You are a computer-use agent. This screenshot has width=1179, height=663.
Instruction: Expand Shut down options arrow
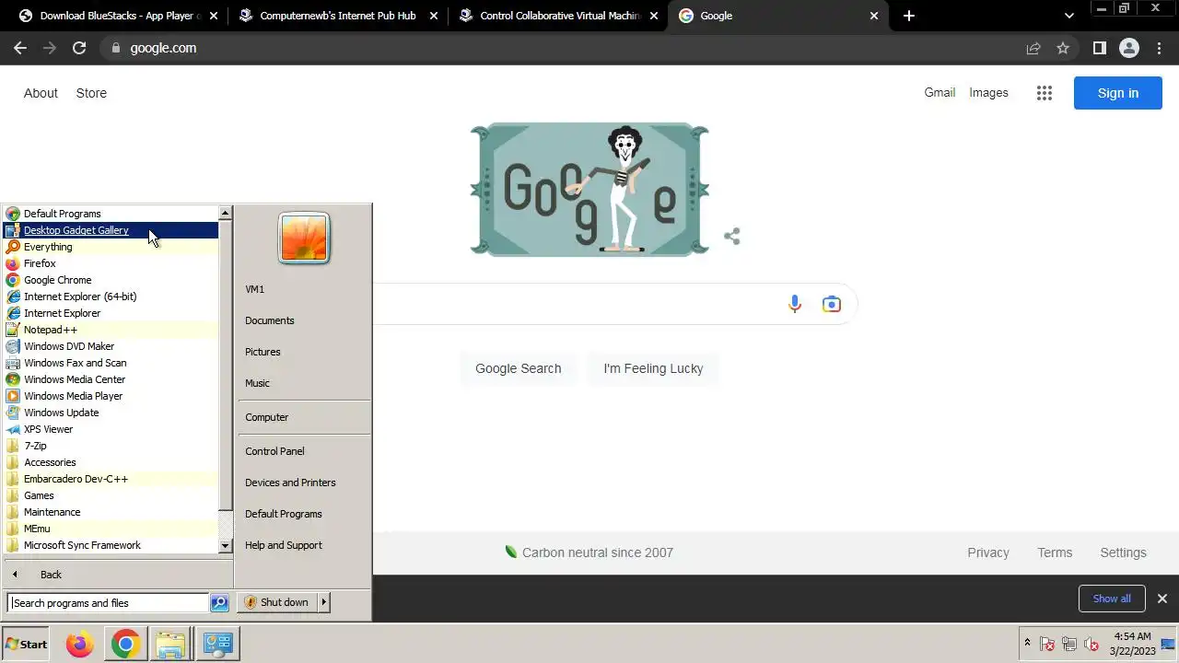(323, 602)
